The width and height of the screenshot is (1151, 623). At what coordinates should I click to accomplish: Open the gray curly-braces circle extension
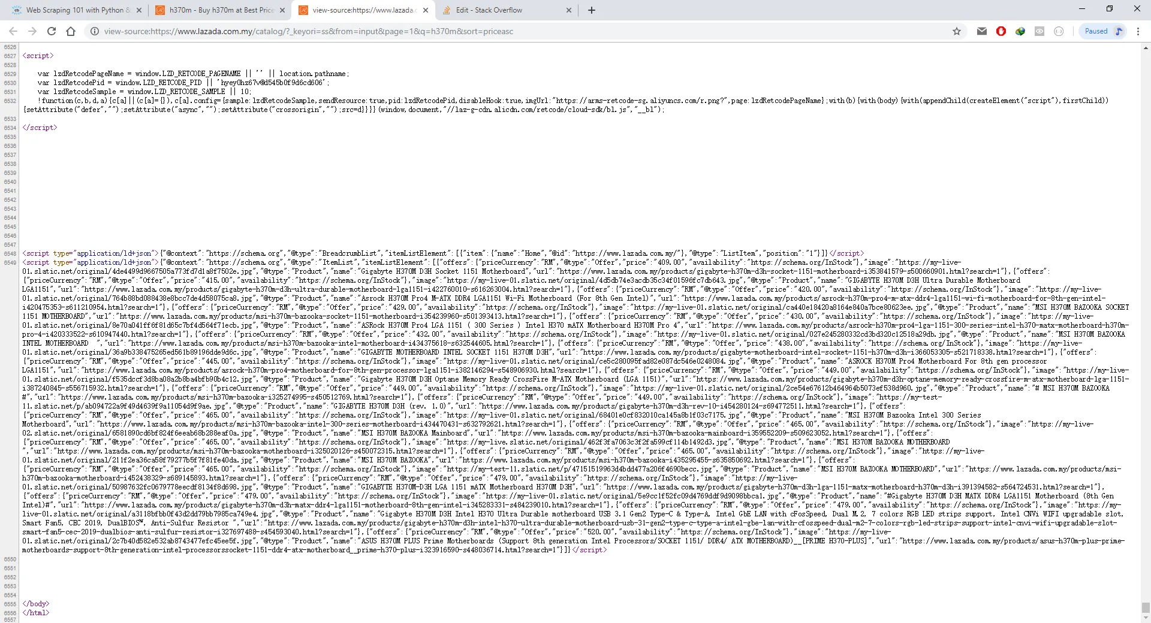click(x=1059, y=31)
